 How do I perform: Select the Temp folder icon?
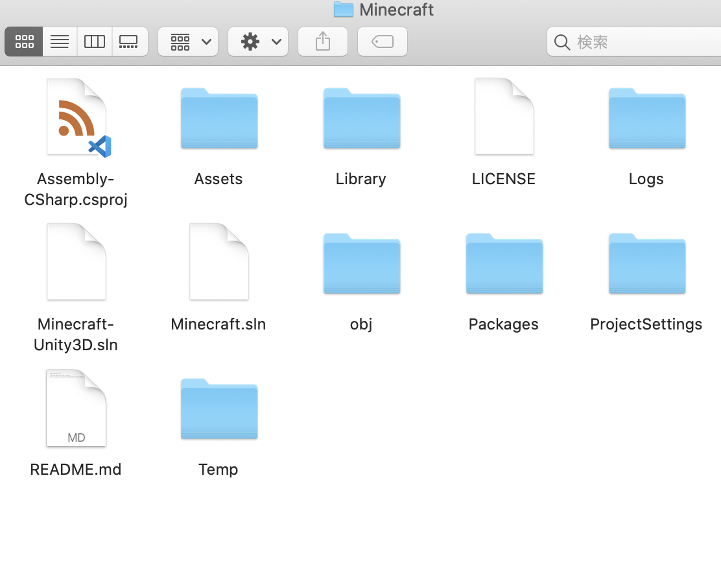(219, 409)
